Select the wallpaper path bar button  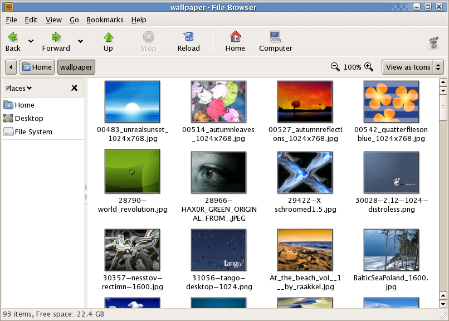[76, 67]
